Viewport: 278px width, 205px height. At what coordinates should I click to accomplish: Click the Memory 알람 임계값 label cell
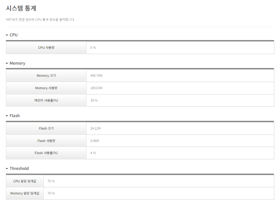pyautogui.click(x=25, y=193)
